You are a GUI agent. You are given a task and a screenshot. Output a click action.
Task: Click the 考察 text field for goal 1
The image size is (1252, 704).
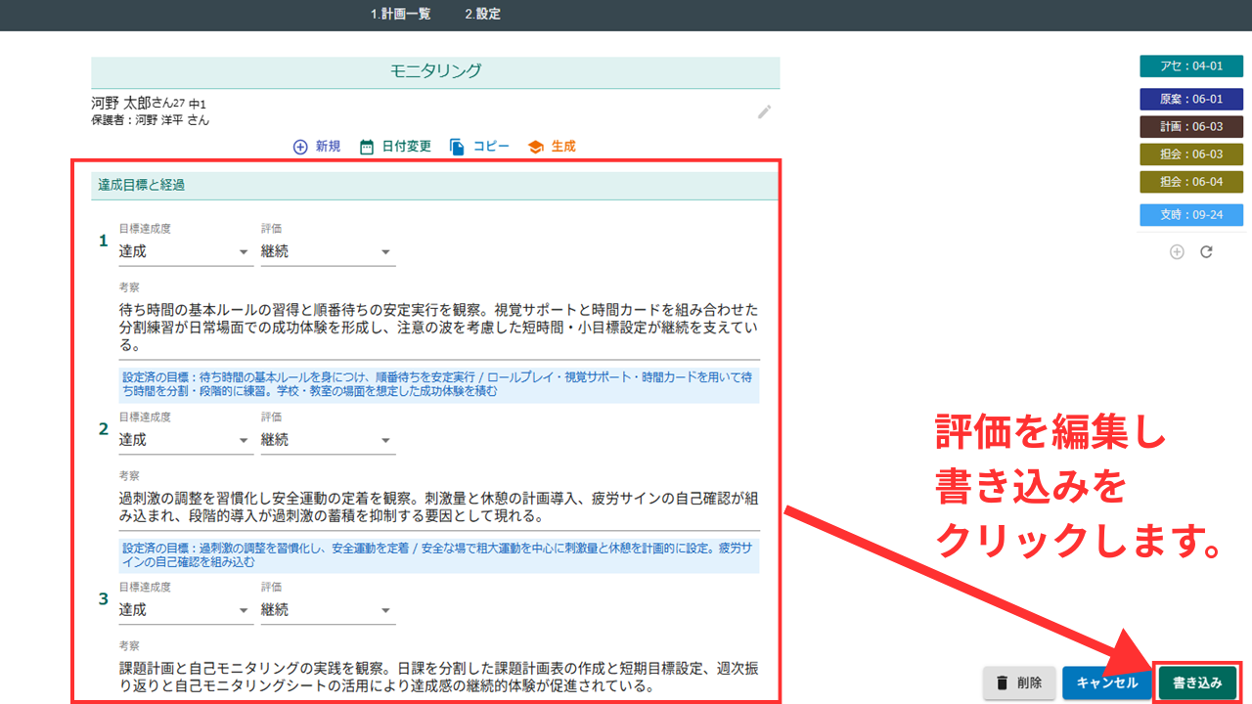(438, 326)
